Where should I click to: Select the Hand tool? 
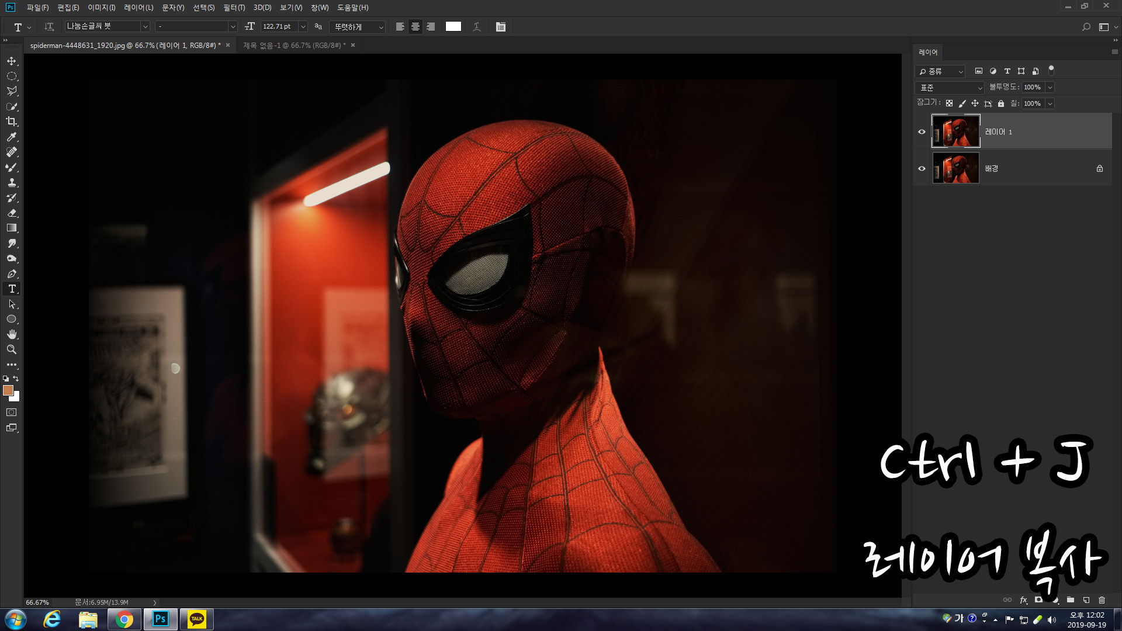point(12,334)
